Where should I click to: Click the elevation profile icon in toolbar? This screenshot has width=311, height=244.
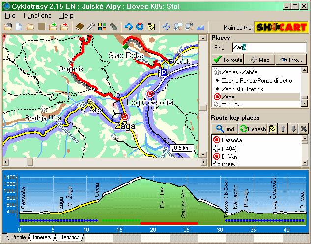pos(200,27)
